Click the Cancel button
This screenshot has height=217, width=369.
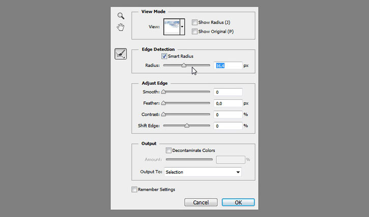coord(201,202)
